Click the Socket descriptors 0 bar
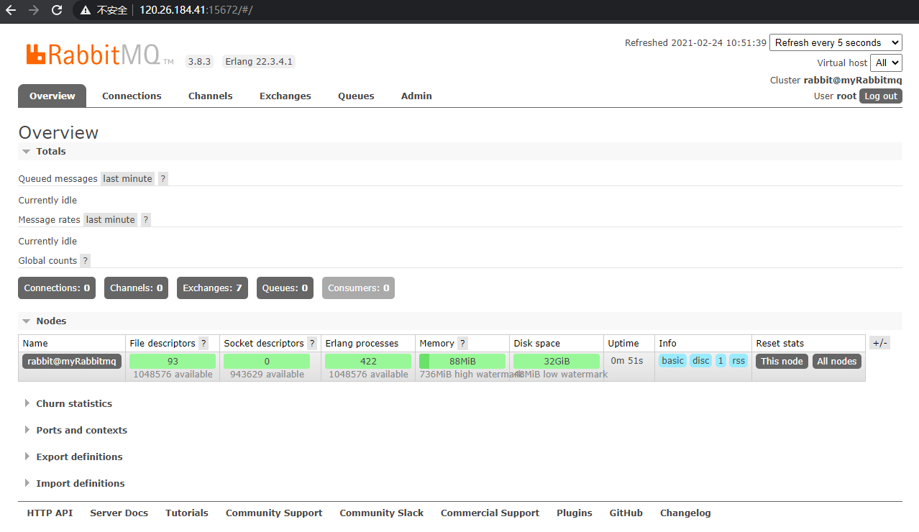Screen dimensions: 919x532 [x=267, y=361]
